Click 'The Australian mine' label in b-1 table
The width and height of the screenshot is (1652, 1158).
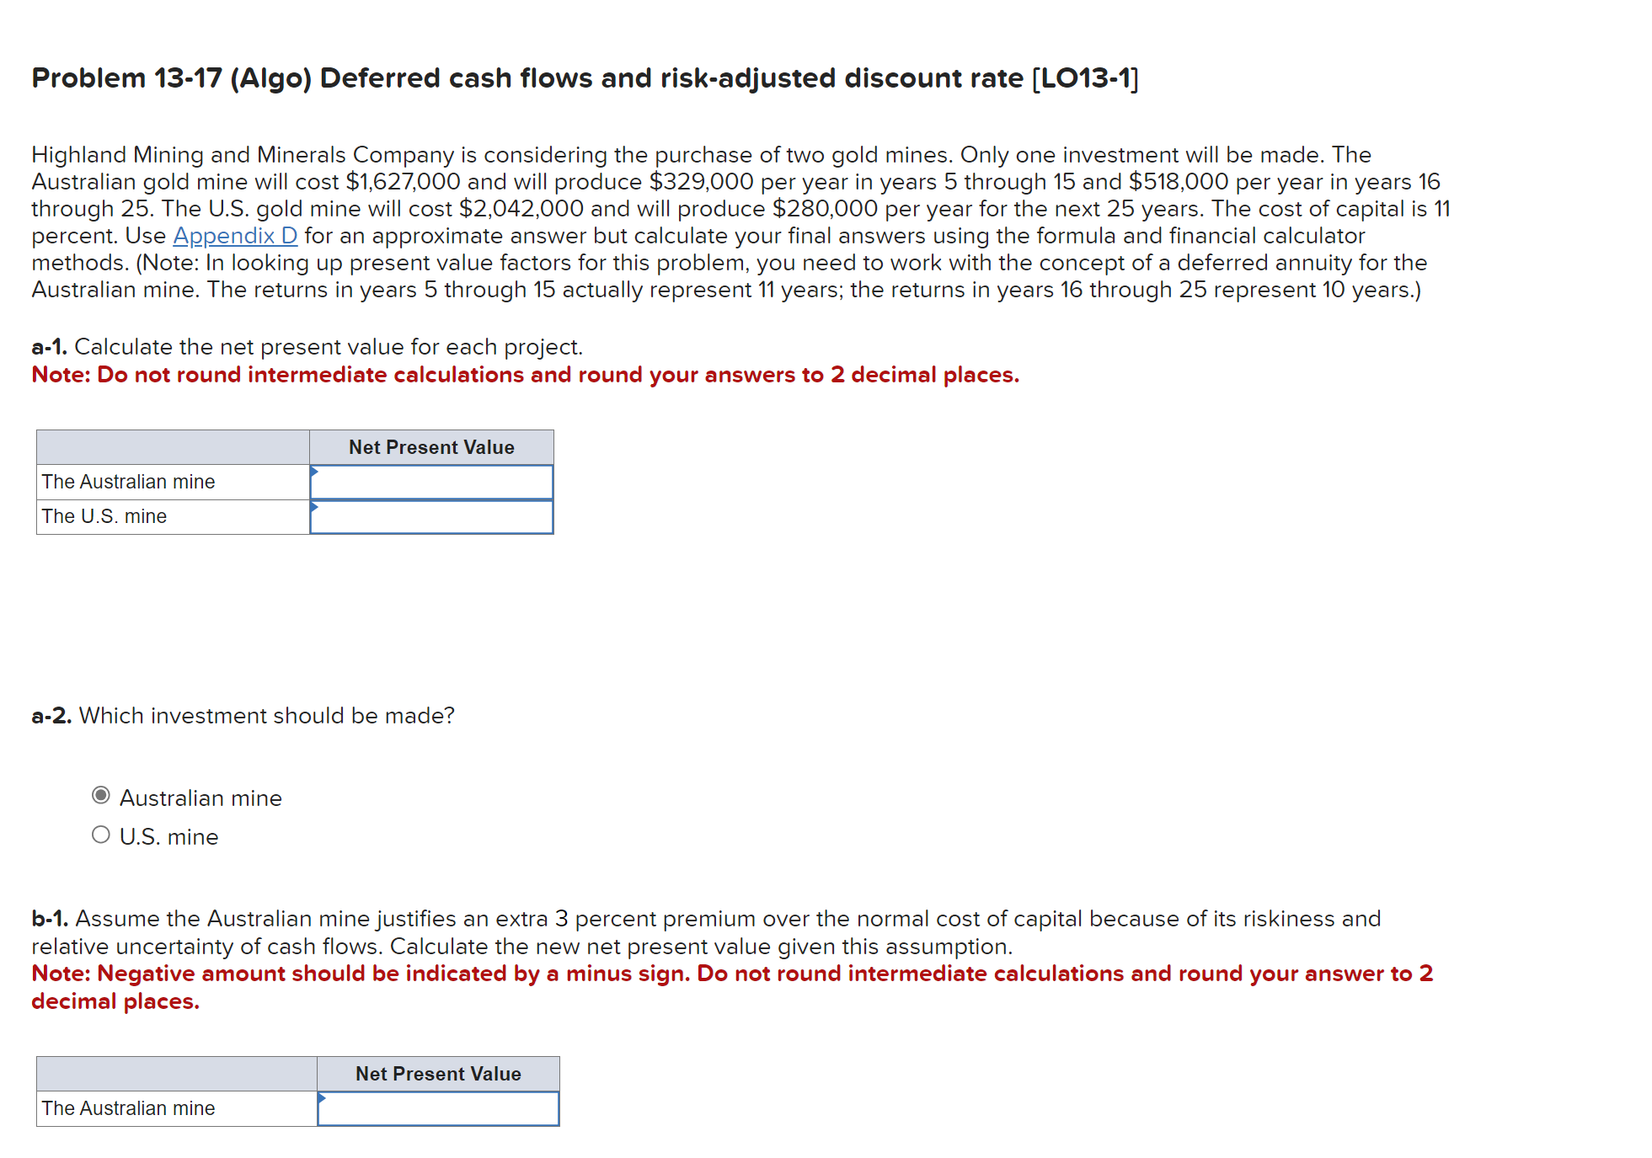click(131, 1108)
